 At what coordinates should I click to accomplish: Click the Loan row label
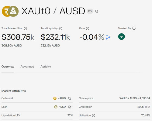[x=4, y=107]
